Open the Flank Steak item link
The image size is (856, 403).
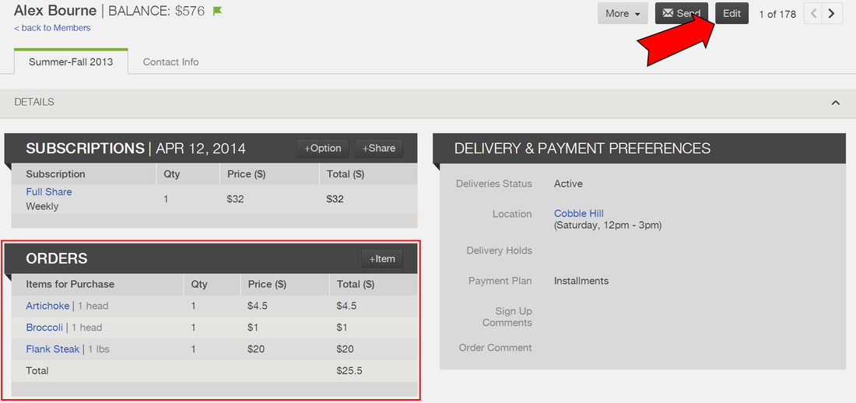tap(52, 349)
